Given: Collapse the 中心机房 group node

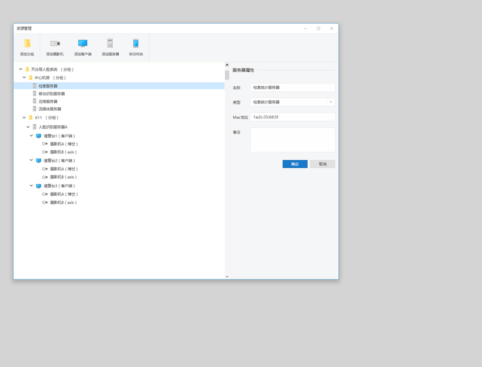Looking at the screenshot, I should tap(24, 78).
